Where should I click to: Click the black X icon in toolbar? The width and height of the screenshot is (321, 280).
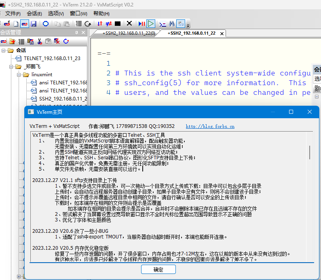coord(129,23)
